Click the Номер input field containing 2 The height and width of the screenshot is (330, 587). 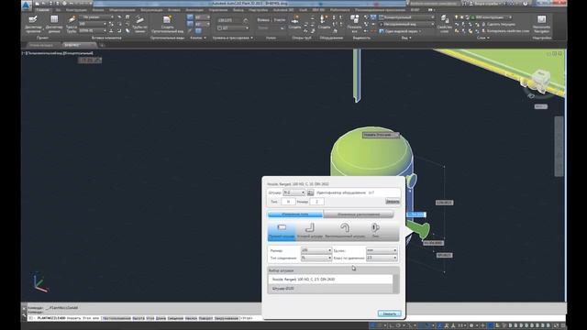pos(316,202)
